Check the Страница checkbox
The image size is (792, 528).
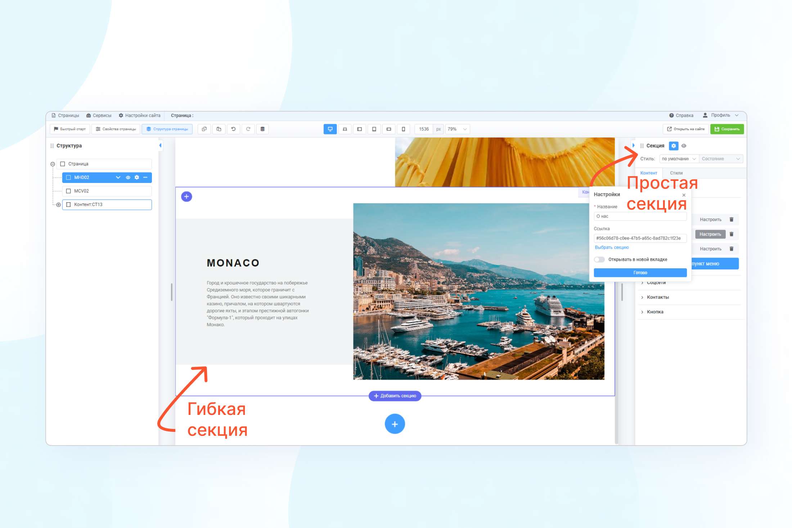tap(63, 164)
